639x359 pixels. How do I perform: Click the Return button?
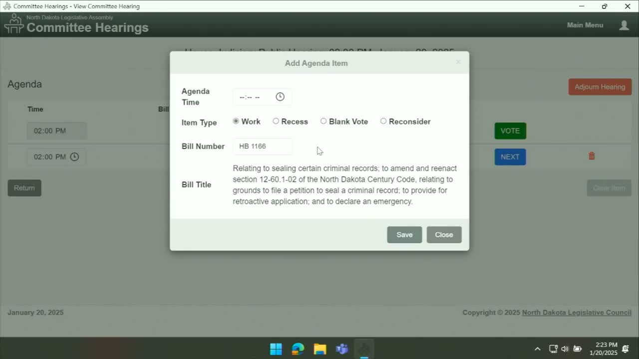(24, 188)
